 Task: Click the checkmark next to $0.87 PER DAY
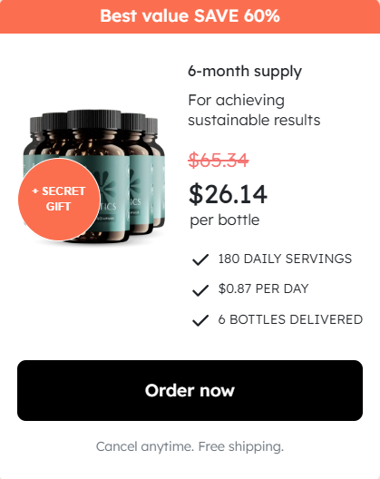200,290
